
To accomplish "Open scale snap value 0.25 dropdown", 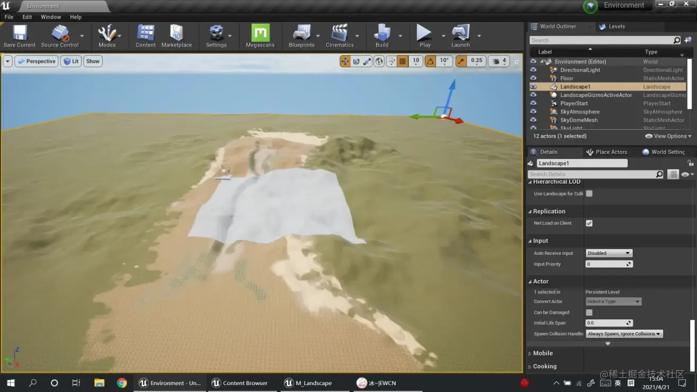I will point(477,61).
